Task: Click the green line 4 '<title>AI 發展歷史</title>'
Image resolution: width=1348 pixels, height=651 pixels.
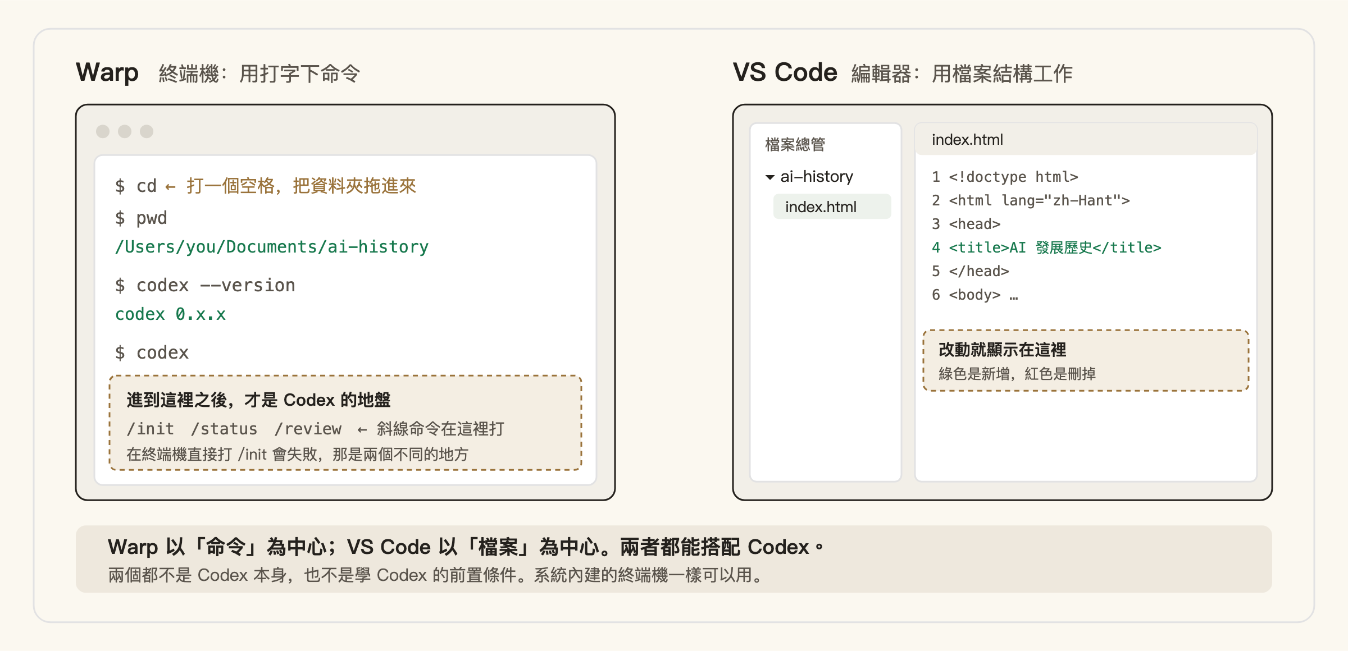Action: (1046, 247)
